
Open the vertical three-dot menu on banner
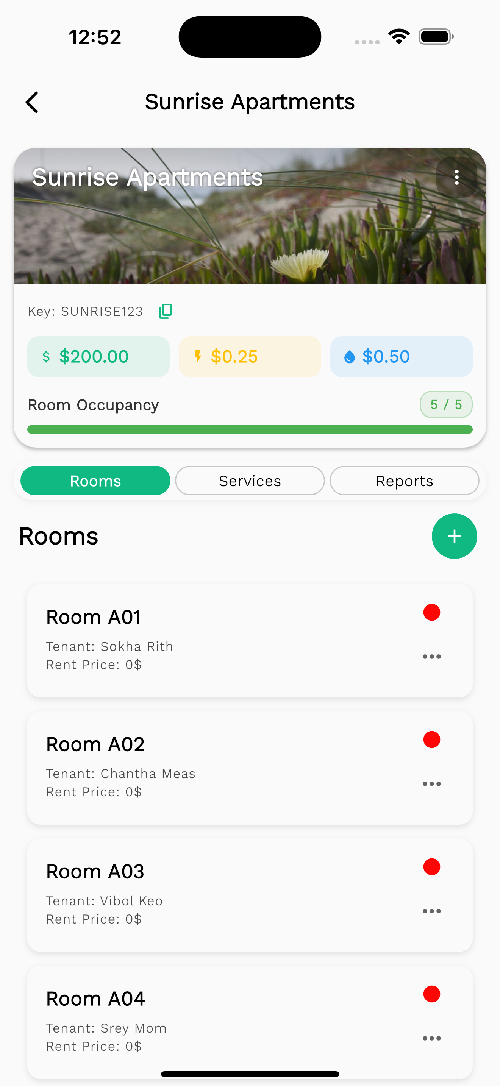click(456, 178)
